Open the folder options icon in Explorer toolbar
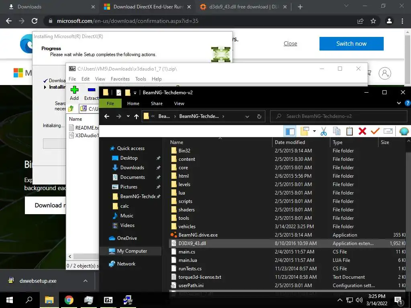The height and width of the screenshot is (308, 411). coord(305,131)
